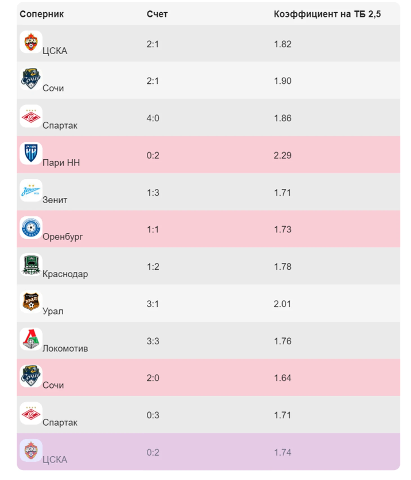411x480 pixels.
Task: Click the Lokomotiv club logo
Action: pyautogui.click(x=31, y=339)
